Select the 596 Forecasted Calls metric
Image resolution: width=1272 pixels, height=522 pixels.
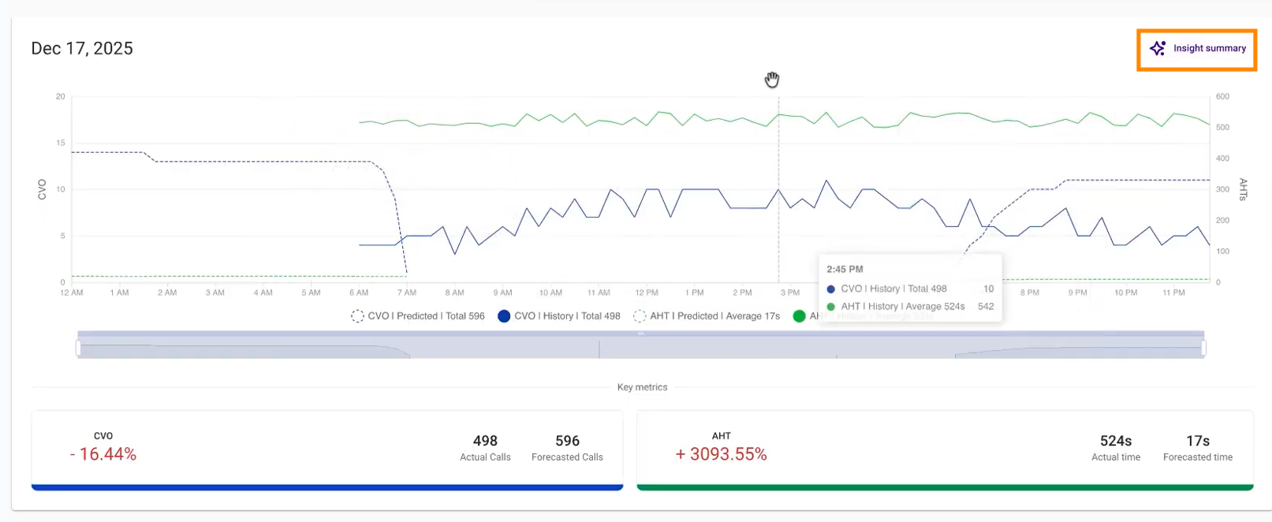coord(567,447)
